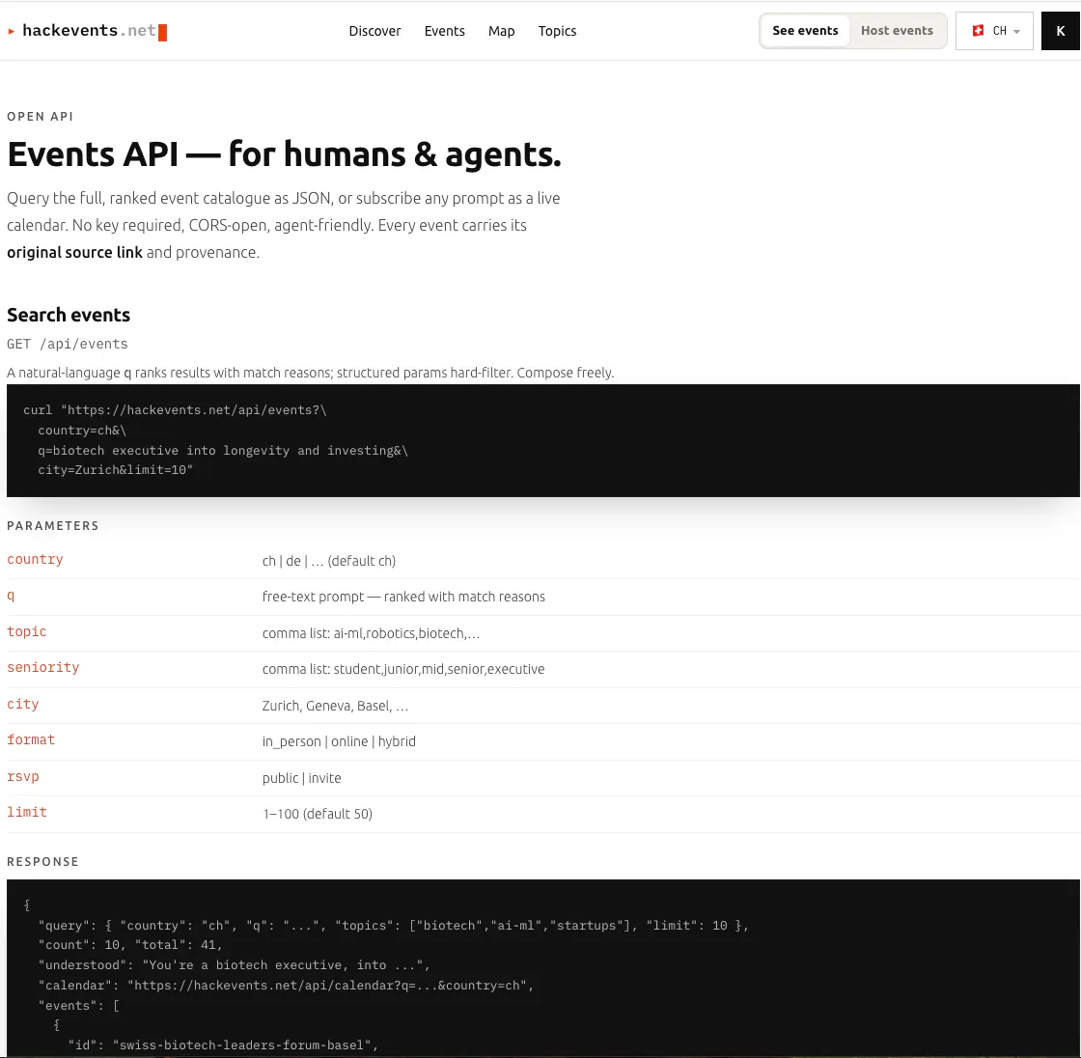Click the 'swiss-biotech-leaders-forum-basel' id line
Screen dimensions: 1081x1058
223,1044
